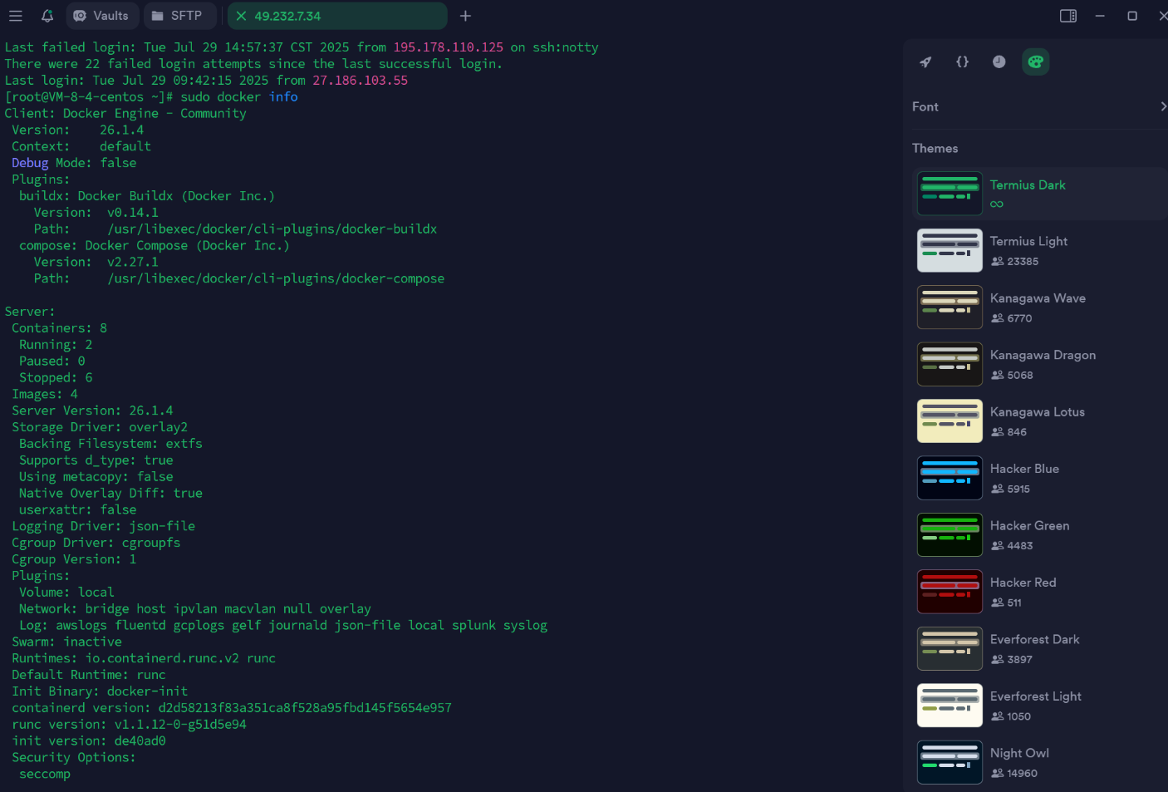1168x792 pixels.
Task: Select the Termius Dark theme
Action: 1040,194
